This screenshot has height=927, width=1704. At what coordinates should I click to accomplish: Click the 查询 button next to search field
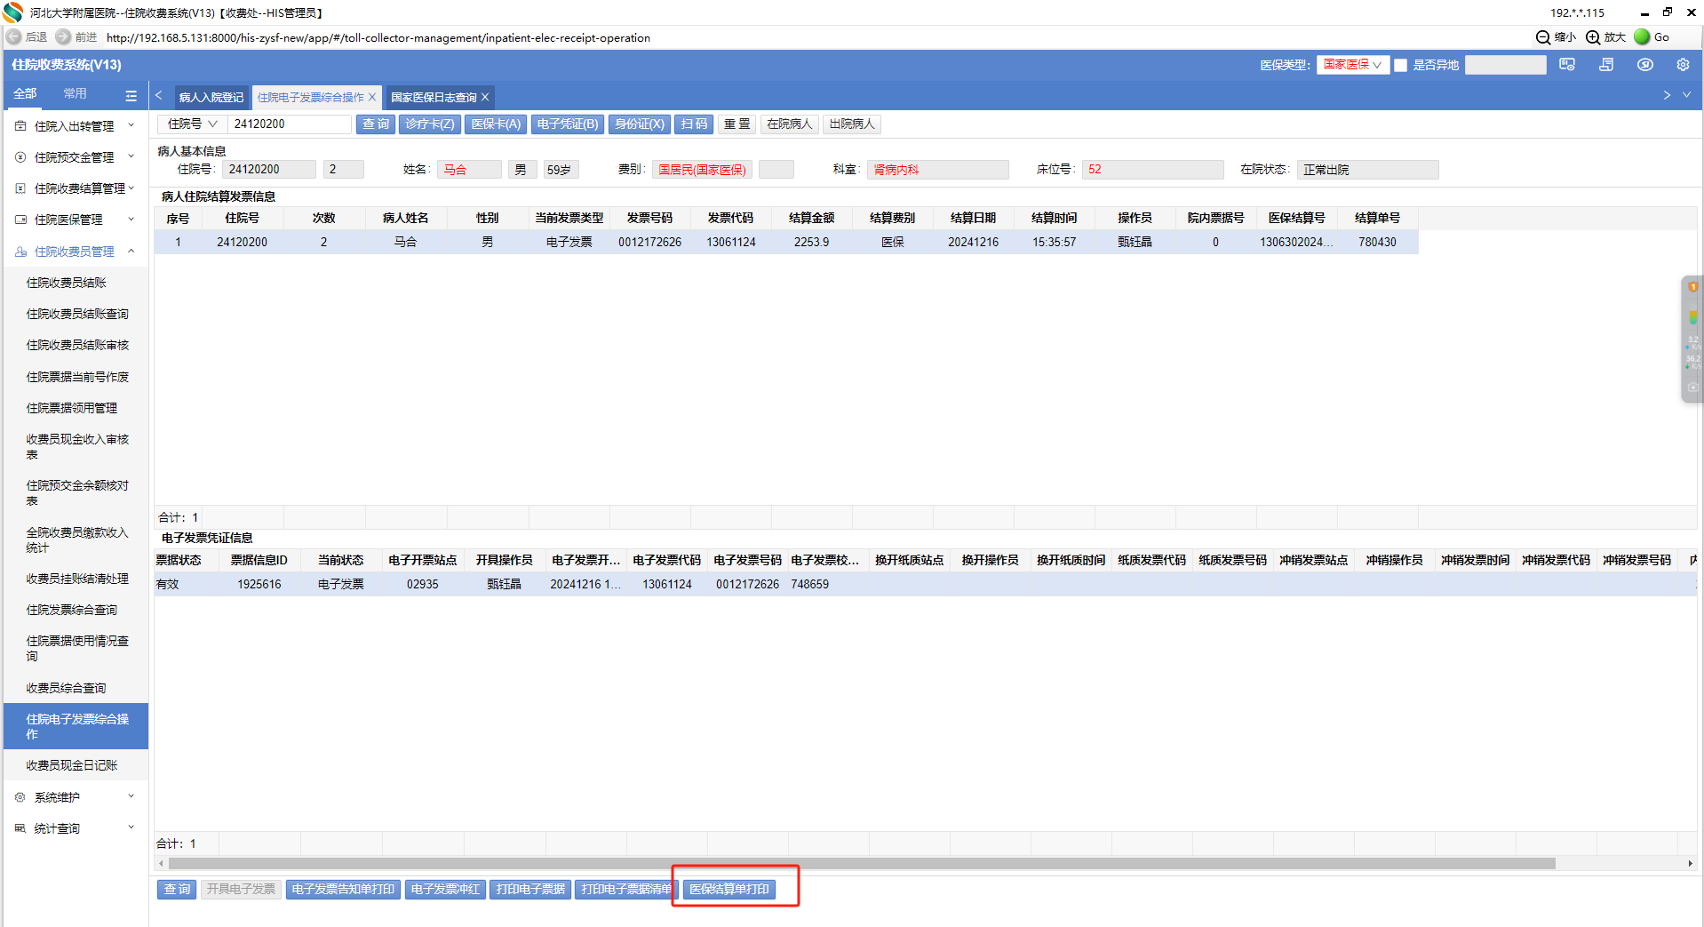coord(376,124)
